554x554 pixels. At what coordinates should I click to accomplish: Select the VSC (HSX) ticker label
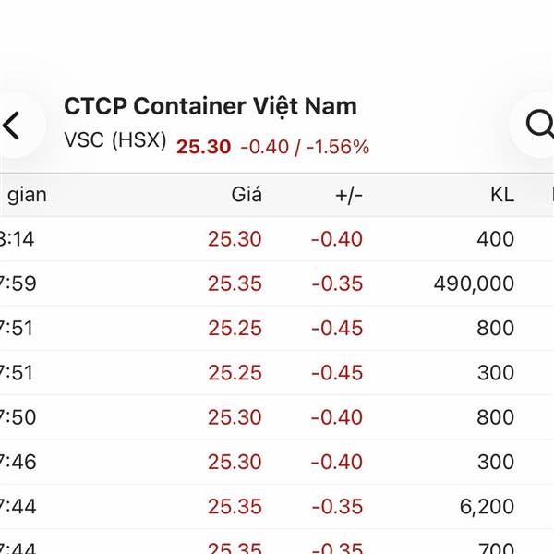point(115,143)
